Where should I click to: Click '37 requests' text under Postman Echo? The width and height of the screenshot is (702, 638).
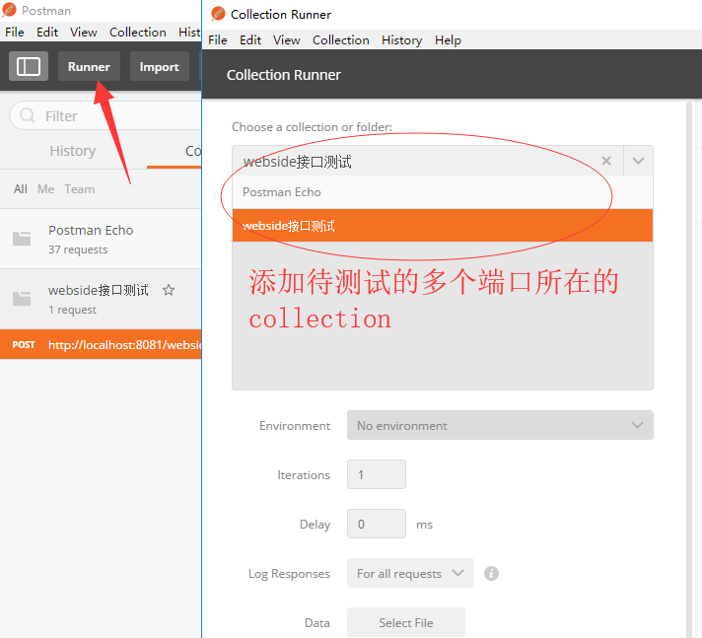click(78, 249)
